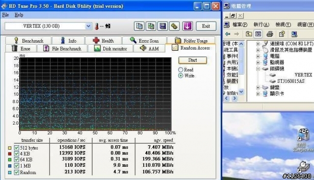Select the Random Access tab
Viewport: 314px width, 180px height.
(x=191, y=48)
